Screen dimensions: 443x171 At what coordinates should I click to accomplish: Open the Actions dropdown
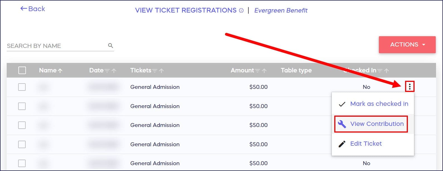pyautogui.click(x=407, y=45)
